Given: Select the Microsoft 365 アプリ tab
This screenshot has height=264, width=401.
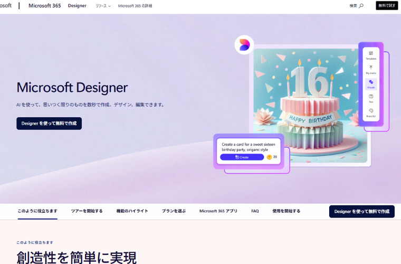Looking at the screenshot, I should [218, 211].
